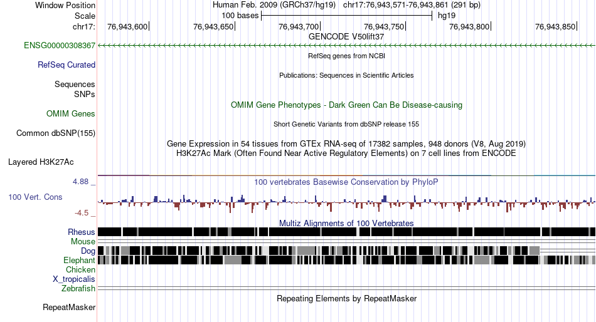Click the 76,943,700 ruler position

299,26
